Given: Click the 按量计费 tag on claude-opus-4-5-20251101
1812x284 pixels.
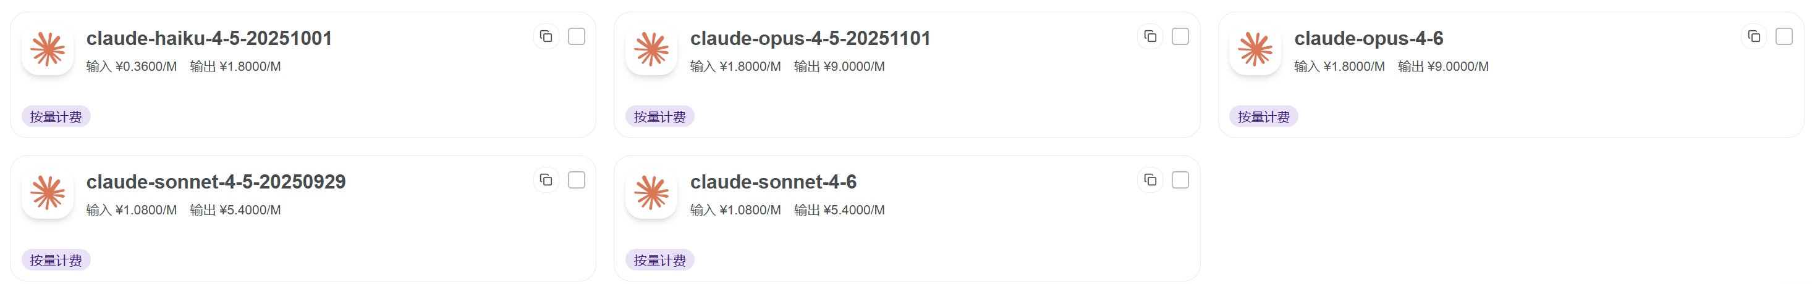Looking at the screenshot, I should pos(659,116).
